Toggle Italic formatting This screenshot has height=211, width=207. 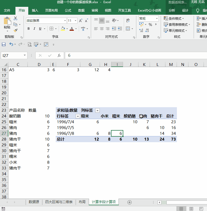click(x=34, y=29)
